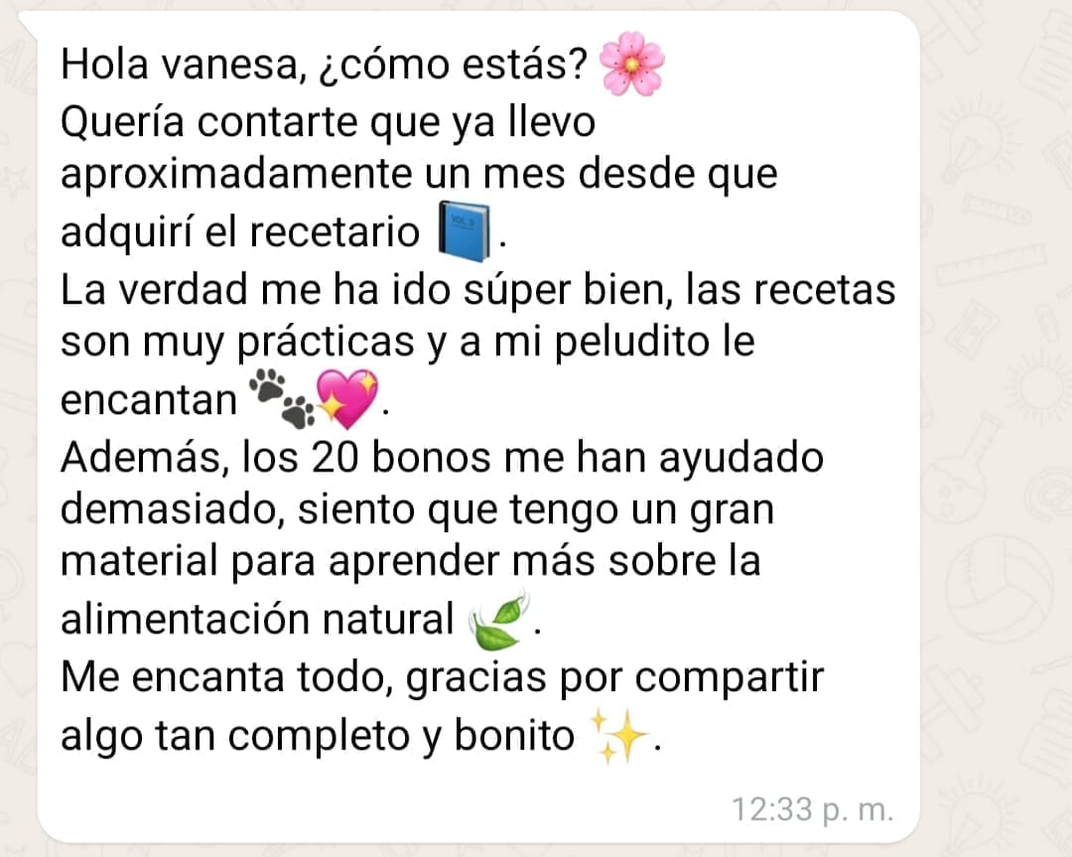
Task: Click the line starting with 'demasiado, siento que'
Action: 417,510
